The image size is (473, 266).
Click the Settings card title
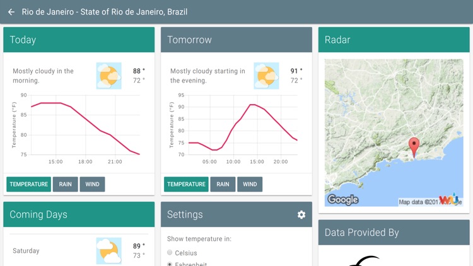185,214
